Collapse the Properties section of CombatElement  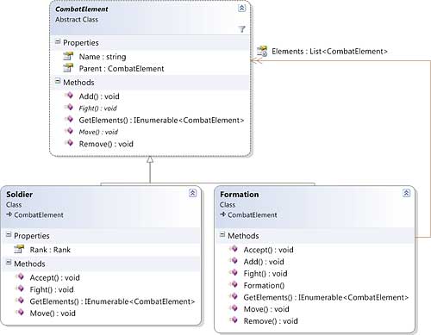tap(58, 42)
